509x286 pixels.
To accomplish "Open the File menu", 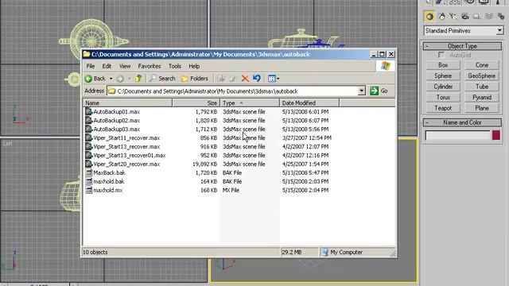I will click(x=90, y=66).
